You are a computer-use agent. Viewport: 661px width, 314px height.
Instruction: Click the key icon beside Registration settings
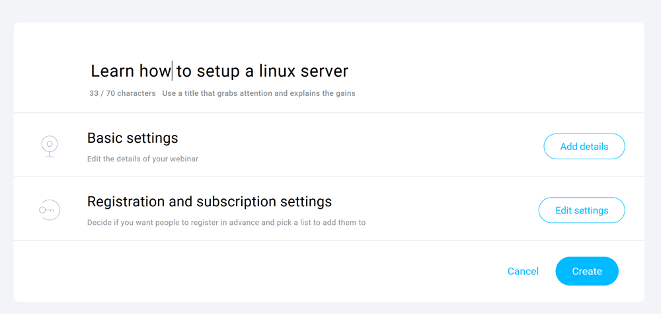(x=49, y=210)
